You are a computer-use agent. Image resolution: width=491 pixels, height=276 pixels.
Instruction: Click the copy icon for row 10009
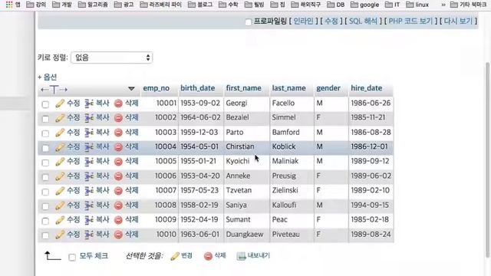click(x=89, y=220)
